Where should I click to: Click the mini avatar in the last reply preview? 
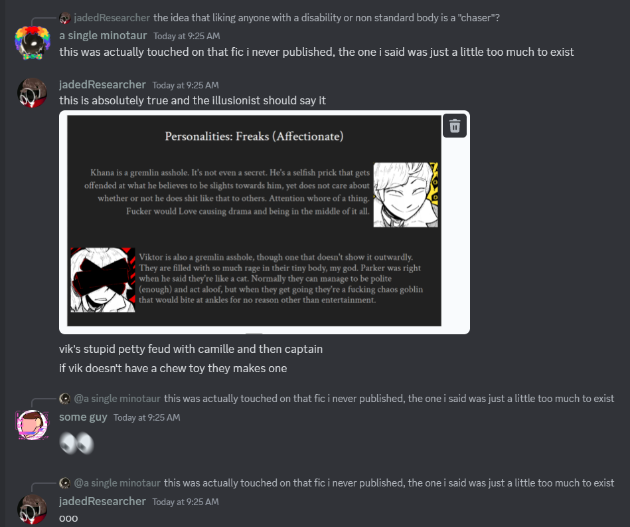(64, 482)
